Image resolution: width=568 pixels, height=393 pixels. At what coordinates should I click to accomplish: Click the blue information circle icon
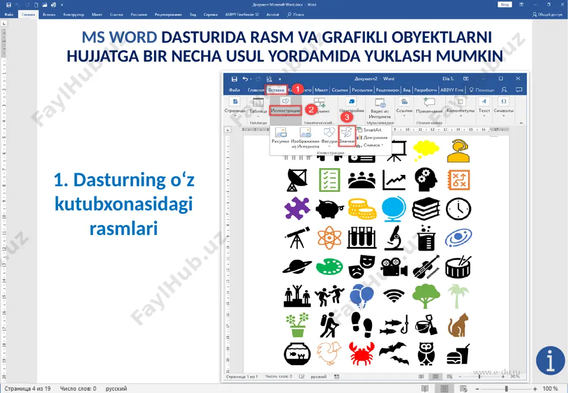coord(550,361)
